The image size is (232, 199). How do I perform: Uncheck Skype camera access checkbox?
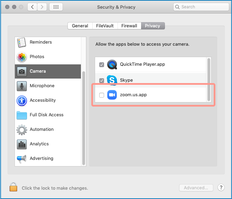(102, 81)
